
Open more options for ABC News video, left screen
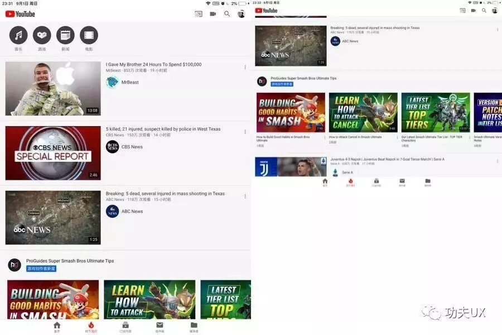click(x=245, y=196)
